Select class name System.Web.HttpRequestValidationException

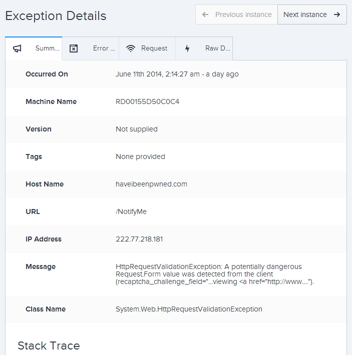click(x=189, y=309)
